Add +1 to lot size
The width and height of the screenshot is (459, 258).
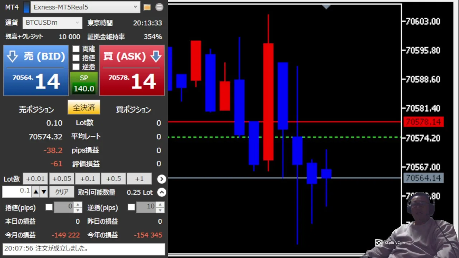coord(139,179)
